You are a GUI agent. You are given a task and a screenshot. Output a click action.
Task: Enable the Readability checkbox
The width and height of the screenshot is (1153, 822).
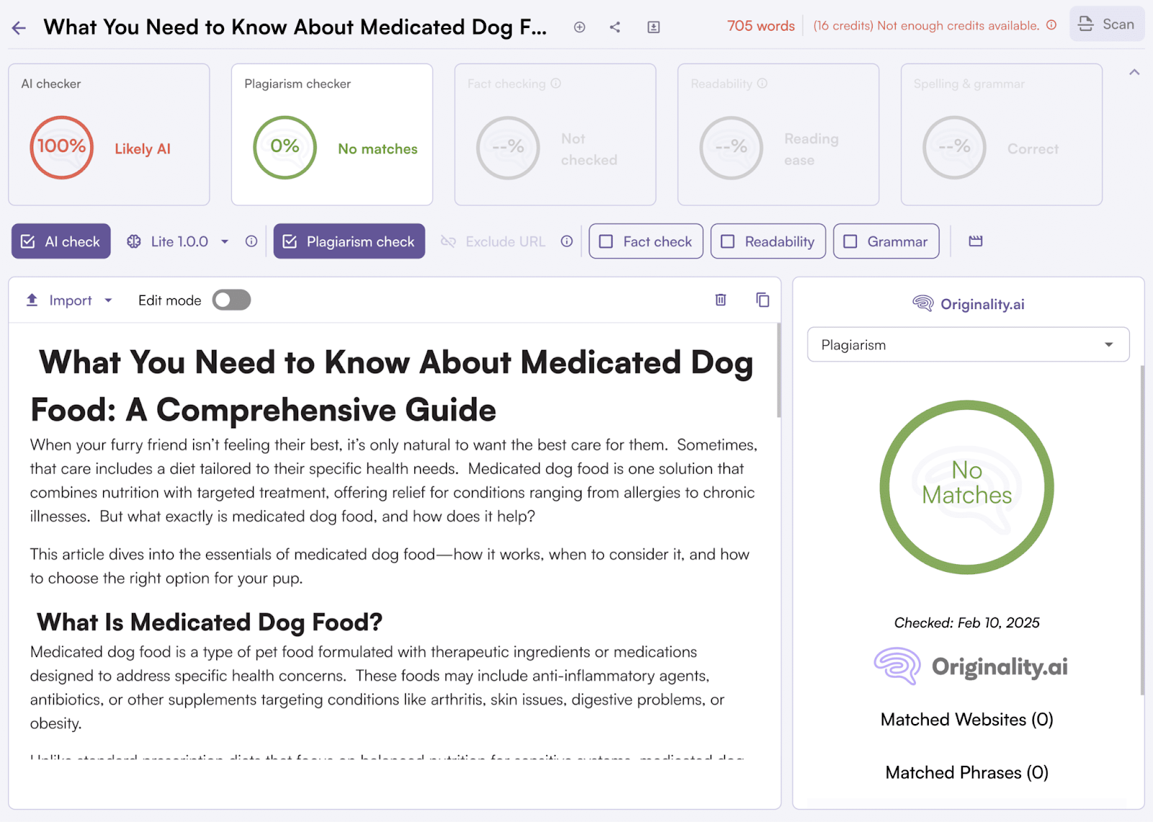(729, 241)
